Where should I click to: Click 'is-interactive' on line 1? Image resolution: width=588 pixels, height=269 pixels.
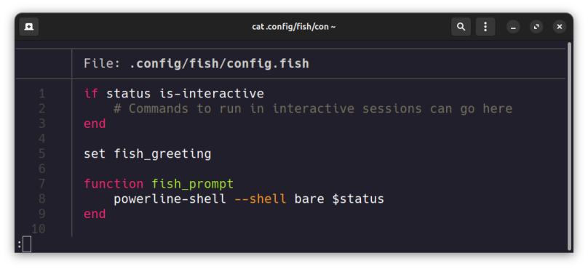(x=212, y=94)
